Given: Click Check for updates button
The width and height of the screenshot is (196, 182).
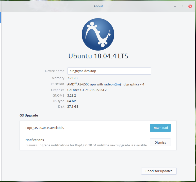Looking at the screenshot, I should pyautogui.click(x=159, y=171).
